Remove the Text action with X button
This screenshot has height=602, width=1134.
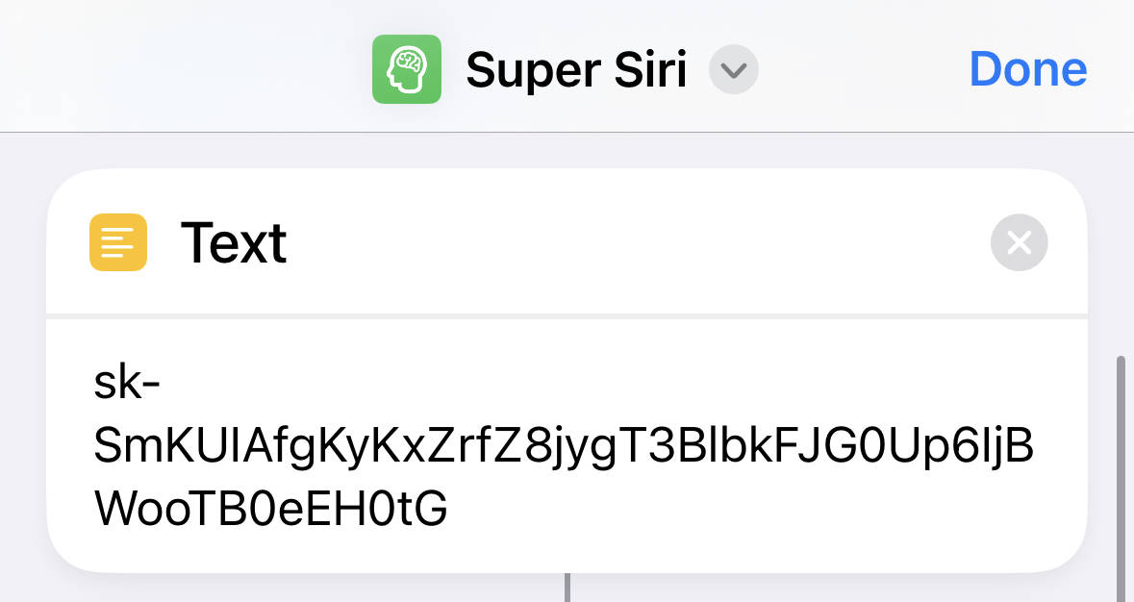pyautogui.click(x=1019, y=243)
